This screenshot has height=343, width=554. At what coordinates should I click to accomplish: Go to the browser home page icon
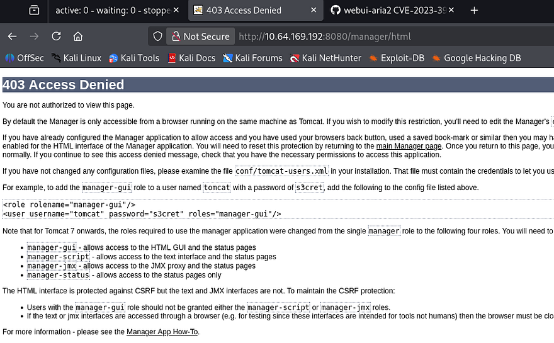pos(78,37)
